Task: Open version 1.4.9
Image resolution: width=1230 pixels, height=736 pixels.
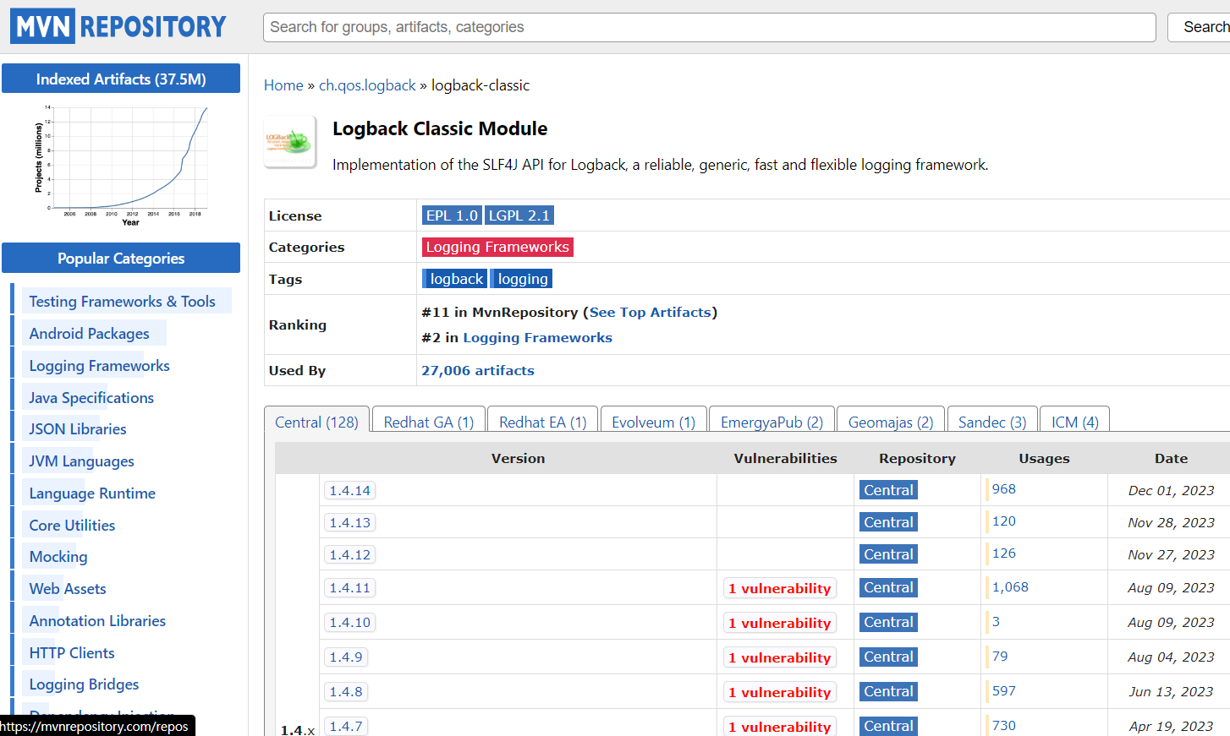Action: [x=346, y=657]
